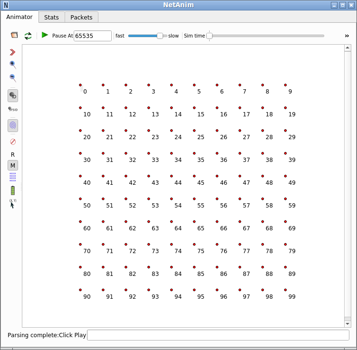Expand the toolbar overflow chevron
The image size is (357, 350).
[347, 36]
